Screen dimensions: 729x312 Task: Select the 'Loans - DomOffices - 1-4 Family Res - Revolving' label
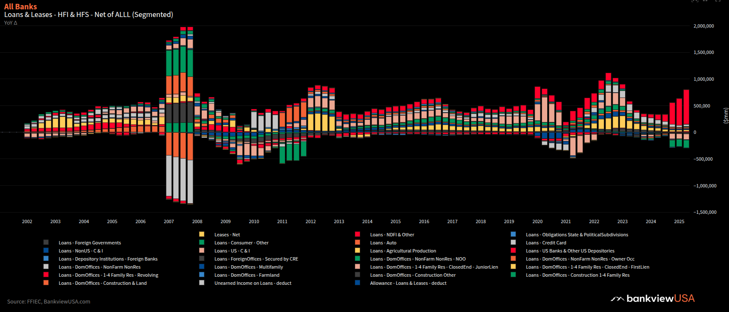pos(109,275)
